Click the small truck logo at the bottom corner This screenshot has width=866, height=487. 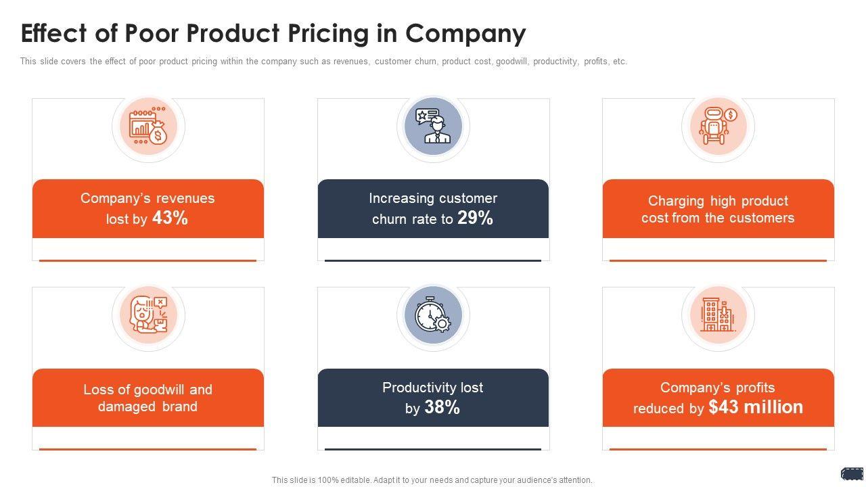[x=852, y=473]
